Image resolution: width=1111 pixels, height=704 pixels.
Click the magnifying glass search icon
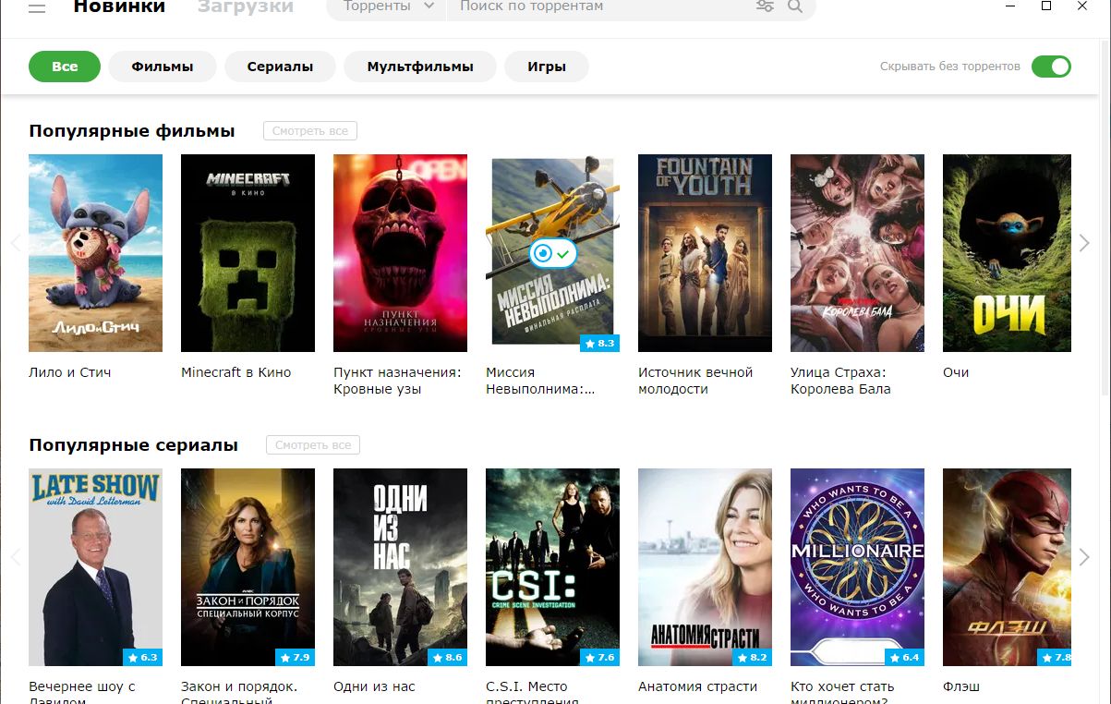[x=795, y=6]
